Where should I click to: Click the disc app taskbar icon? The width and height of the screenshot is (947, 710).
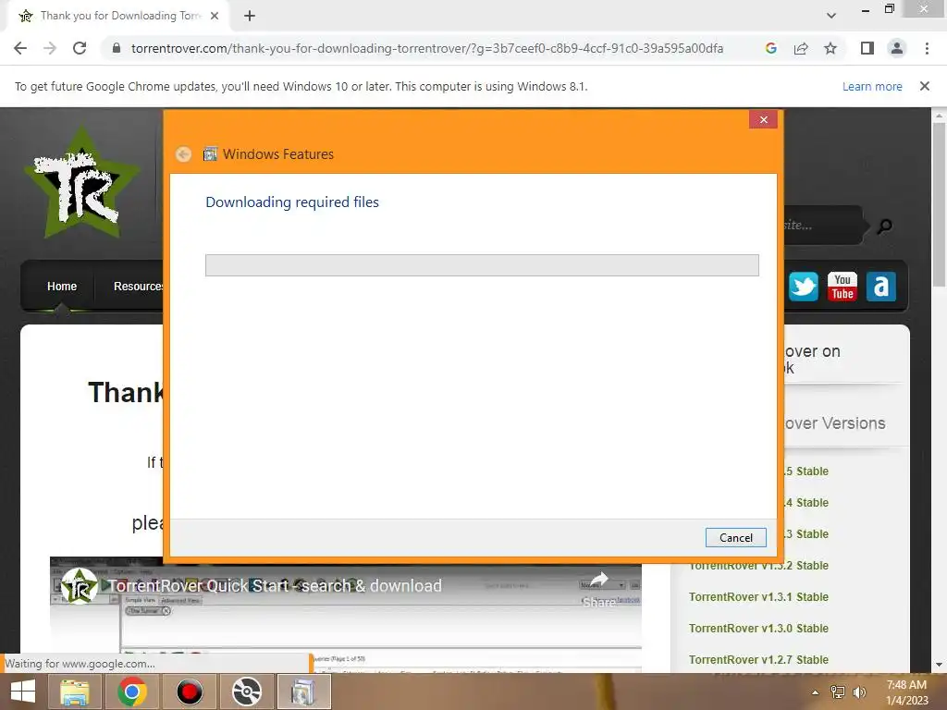[x=246, y=692]
